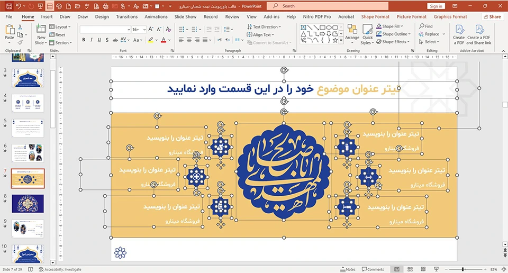Click Find in the Editing group
The image size is (508, 273).
coord(425,26)
